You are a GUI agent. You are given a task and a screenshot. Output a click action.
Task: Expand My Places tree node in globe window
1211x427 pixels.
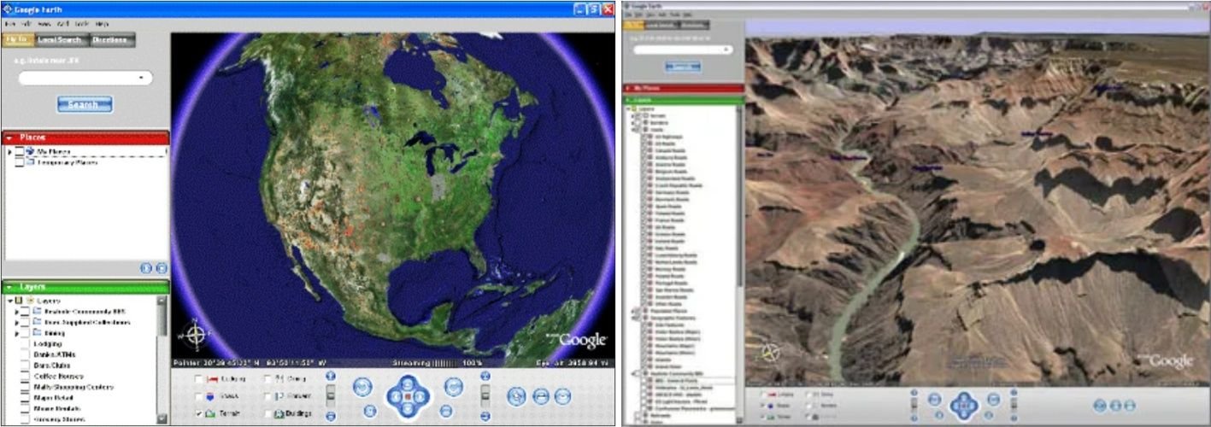coord(9,152)
